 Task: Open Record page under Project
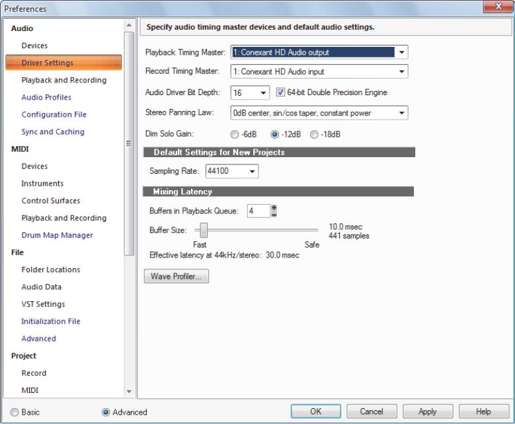(x=34, y=372)
